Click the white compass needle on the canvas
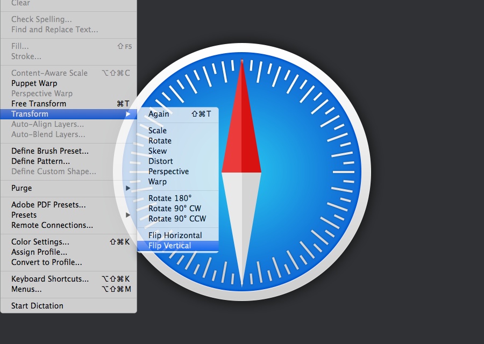 [x=241, y=216]
